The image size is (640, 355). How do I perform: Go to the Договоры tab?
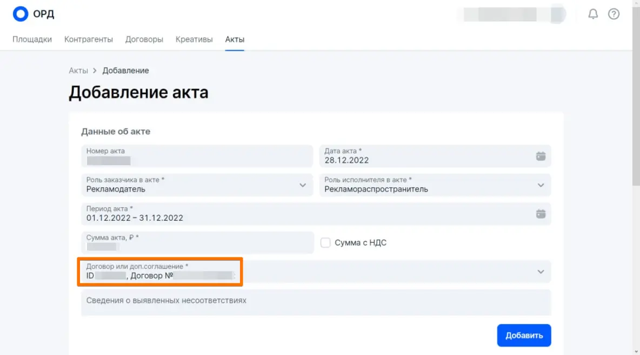(x=144, y=39)
